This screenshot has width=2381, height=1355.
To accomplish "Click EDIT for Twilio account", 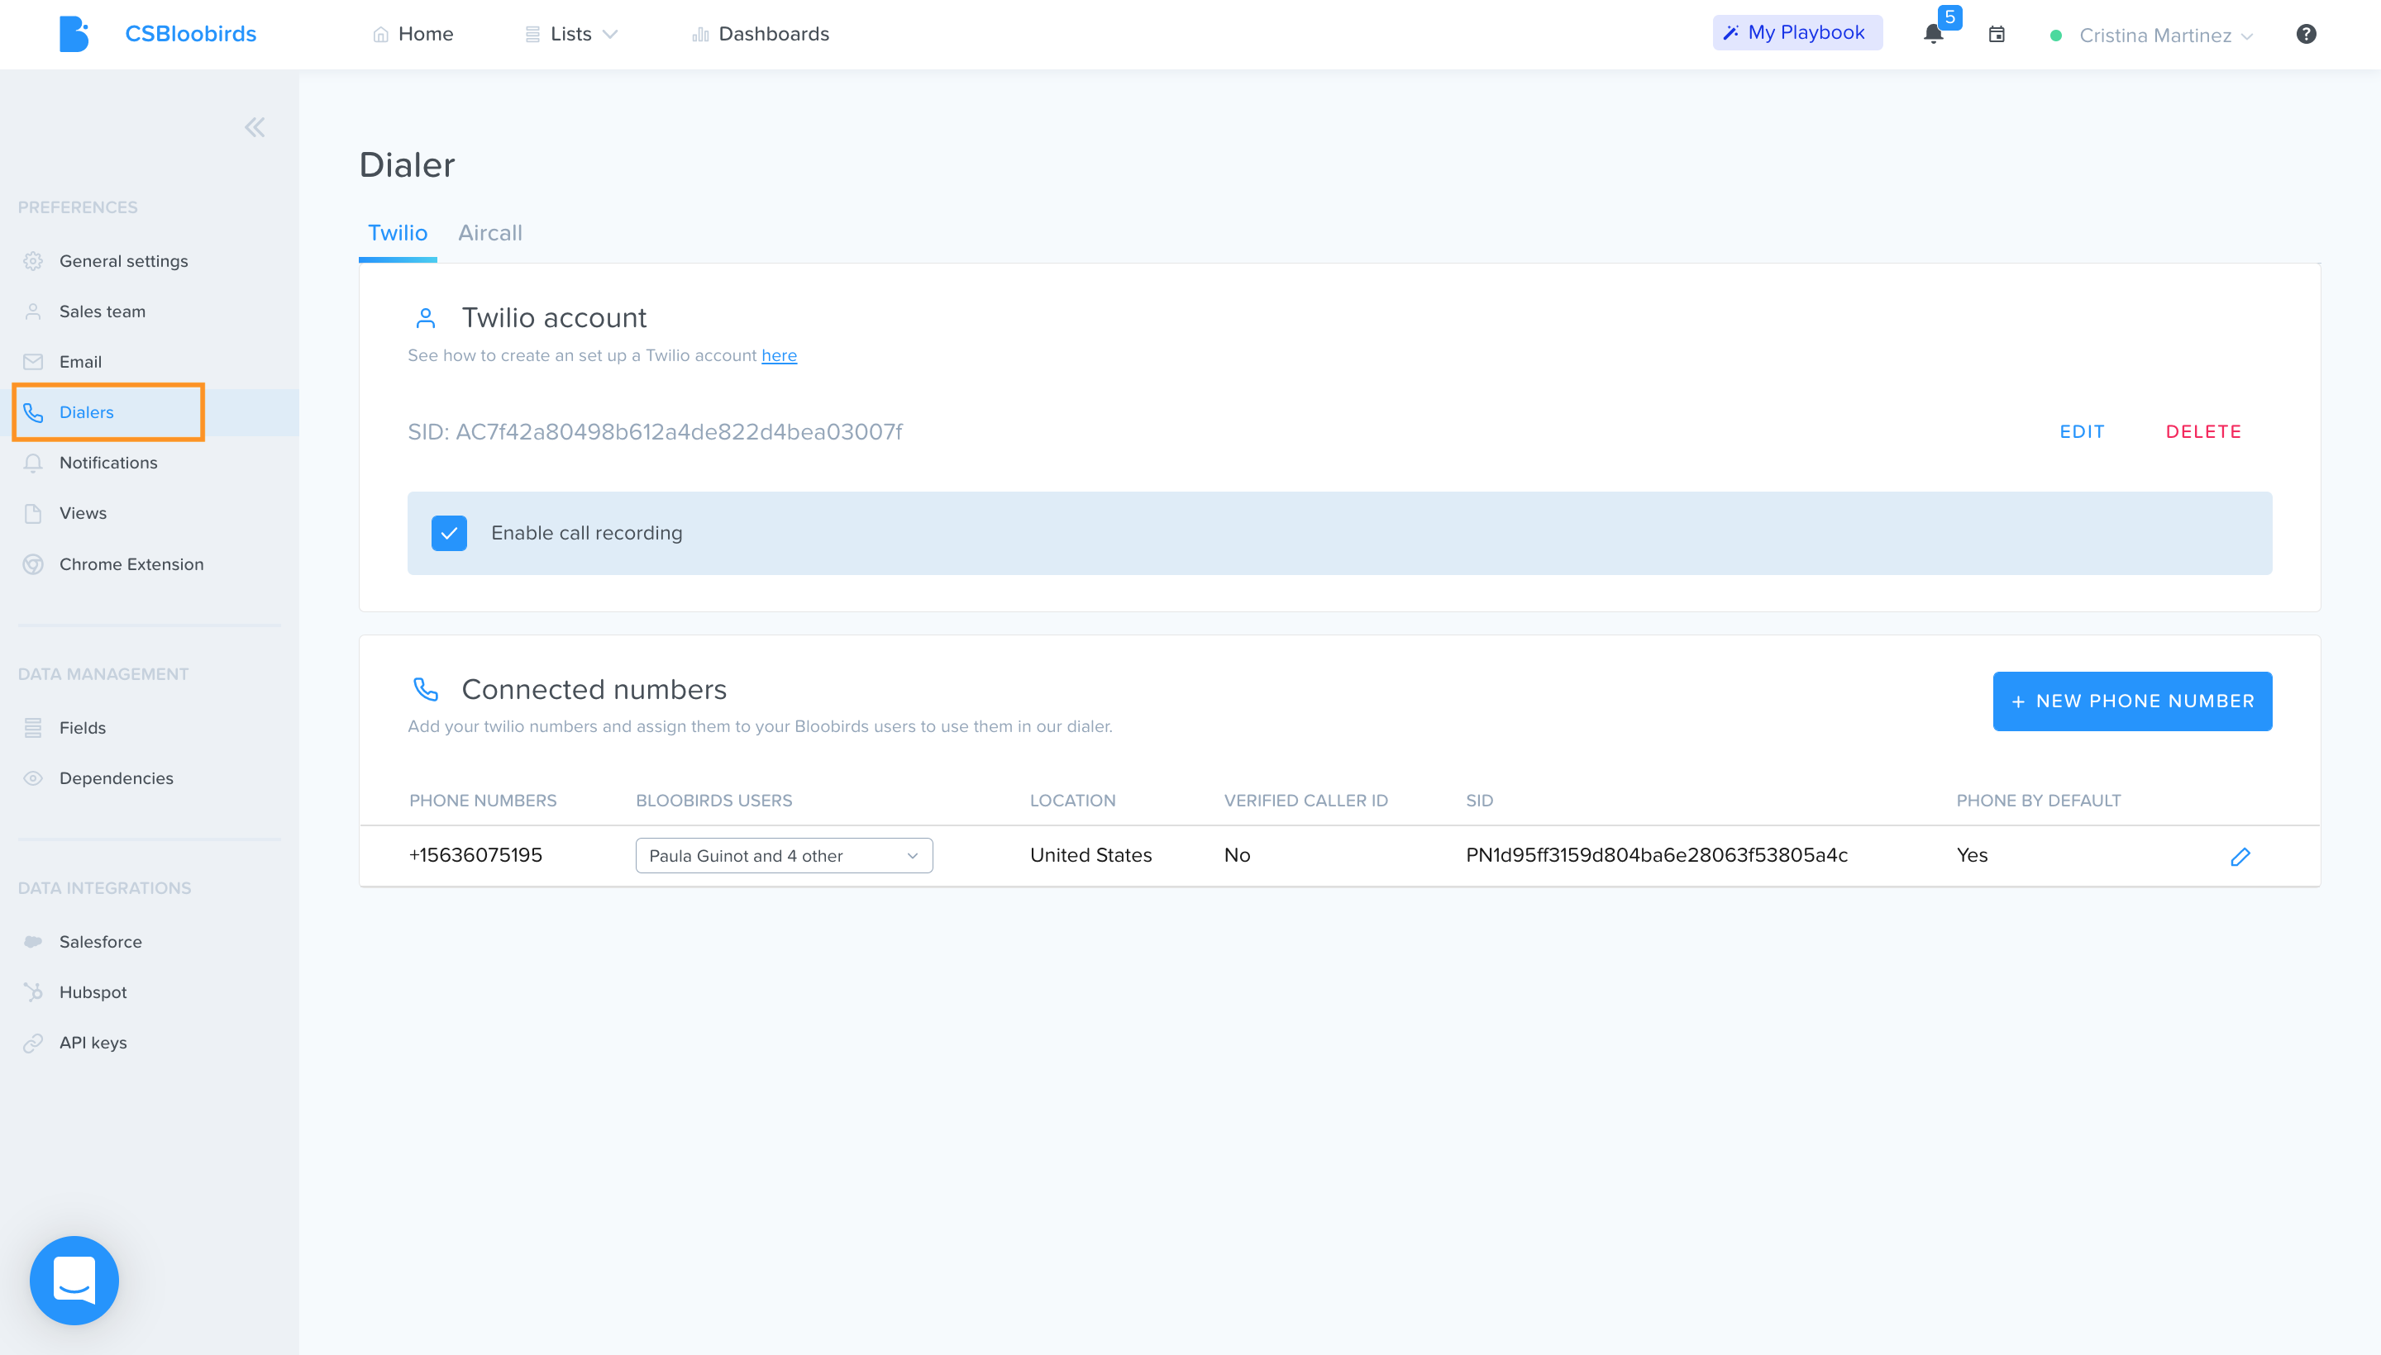I will 2081,432.
